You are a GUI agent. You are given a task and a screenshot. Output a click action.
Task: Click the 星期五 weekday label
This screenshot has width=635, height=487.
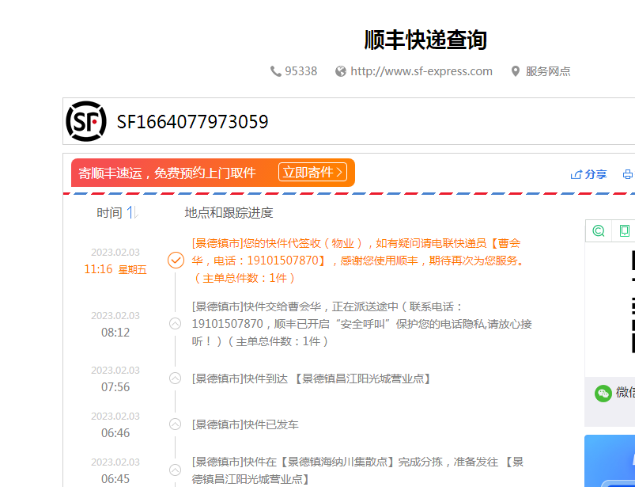(132, 270)
